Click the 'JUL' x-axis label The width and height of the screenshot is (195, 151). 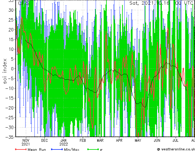coord(176,141)
